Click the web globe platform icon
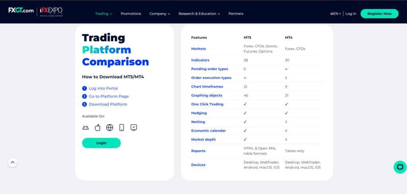 click(110, 128)
